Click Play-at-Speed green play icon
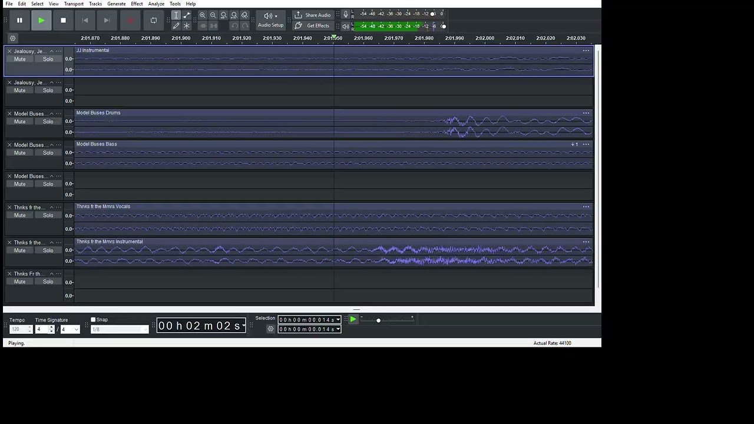754x424 pixels. [353, 319]
